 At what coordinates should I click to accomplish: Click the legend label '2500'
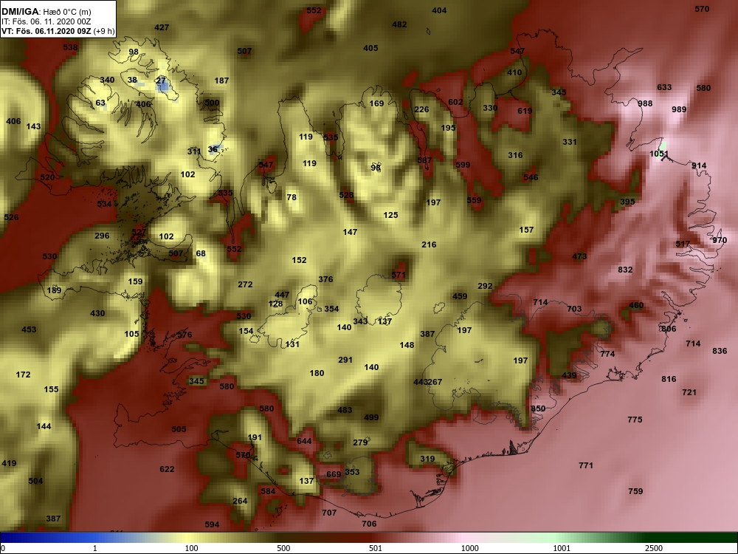[654, 548]
